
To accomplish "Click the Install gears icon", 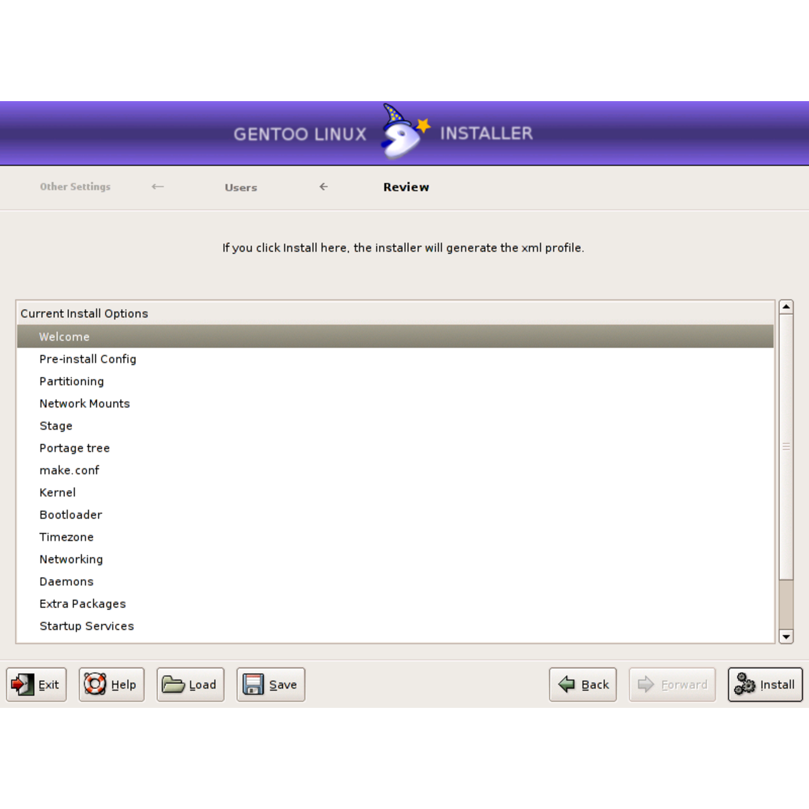I will [x=744, y=684].
